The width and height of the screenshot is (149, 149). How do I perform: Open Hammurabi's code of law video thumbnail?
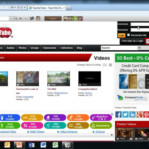click(28, 79)
